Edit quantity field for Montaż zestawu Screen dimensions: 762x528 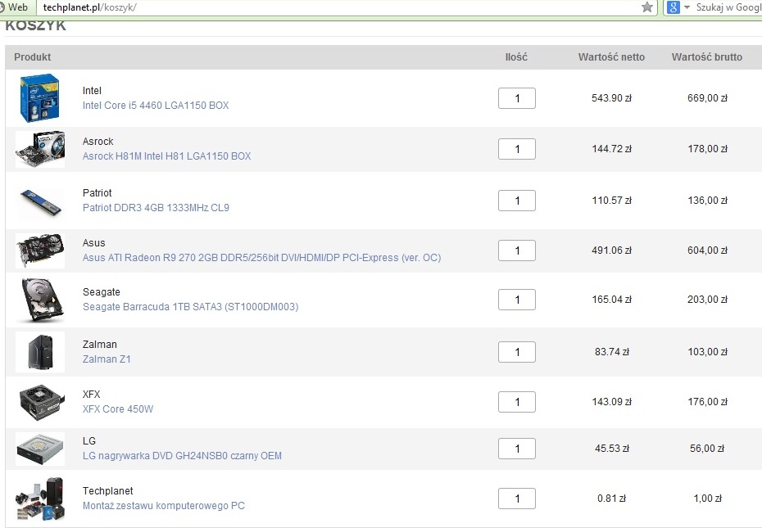pos(516,499)
